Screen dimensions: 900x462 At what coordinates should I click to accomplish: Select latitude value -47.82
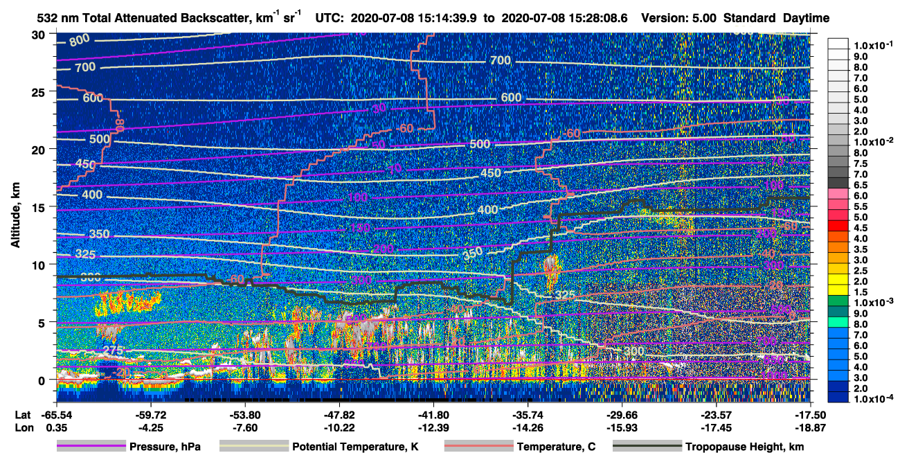pos(339,415)
